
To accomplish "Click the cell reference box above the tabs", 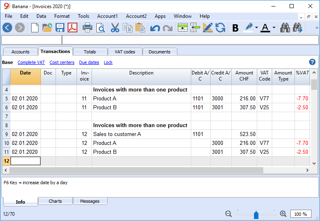I will click(x=32, y=40).
